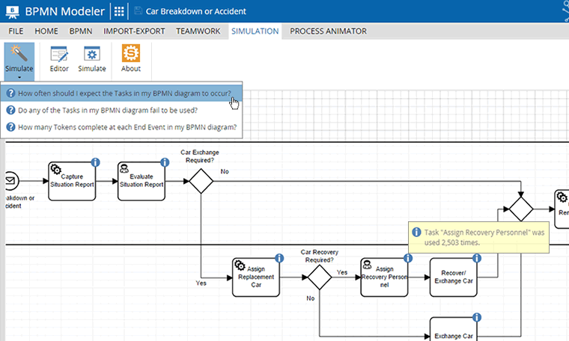This screenshot has width=569, height=341.
Task: Click the 'Car Breakdown or Accident' title
Action: pyautogui.click(x=196, y=11)
